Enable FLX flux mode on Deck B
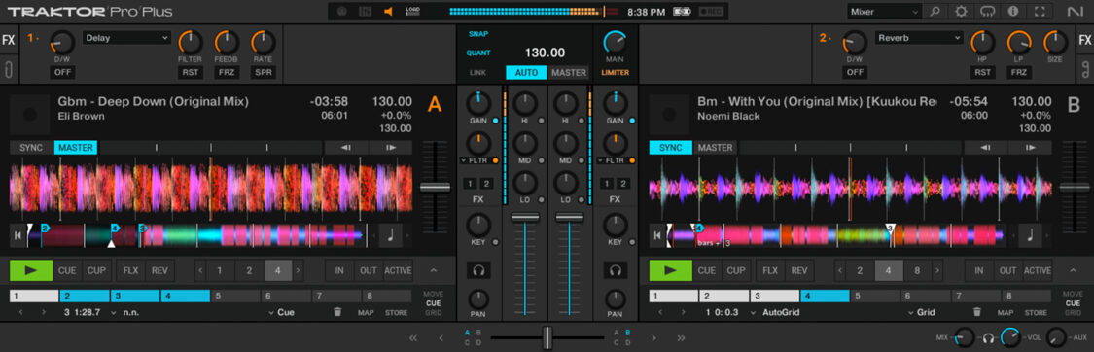This screenshot has width=1094, height=352. pos(770,270)
